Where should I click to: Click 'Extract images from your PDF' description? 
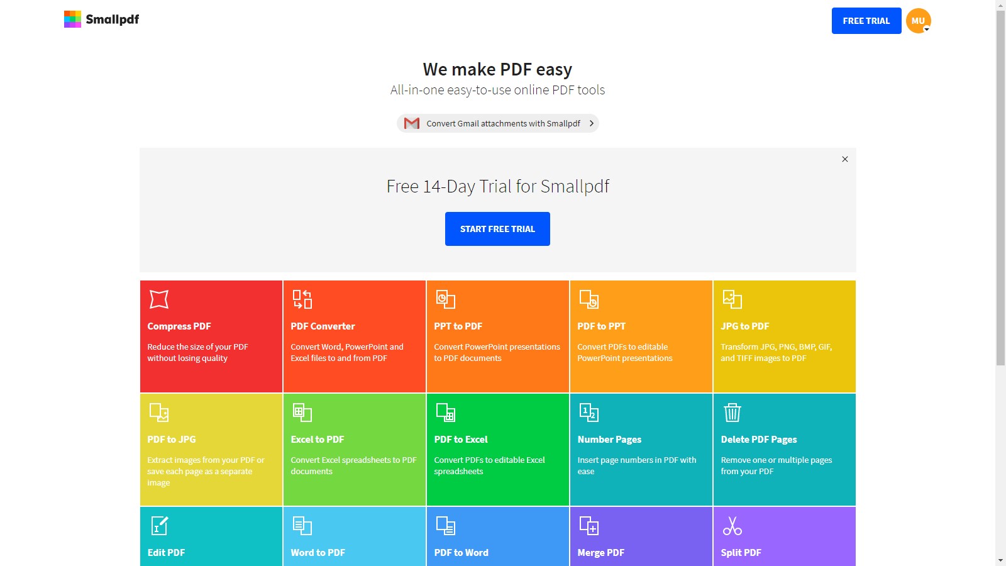coord(206,471)
